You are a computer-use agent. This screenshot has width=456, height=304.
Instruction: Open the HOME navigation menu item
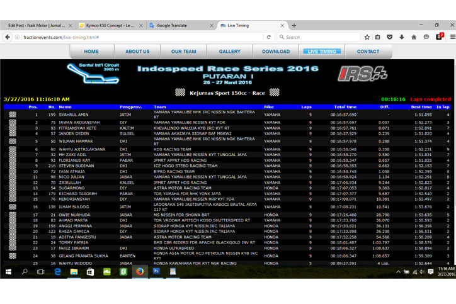click(x=91, y=52)
